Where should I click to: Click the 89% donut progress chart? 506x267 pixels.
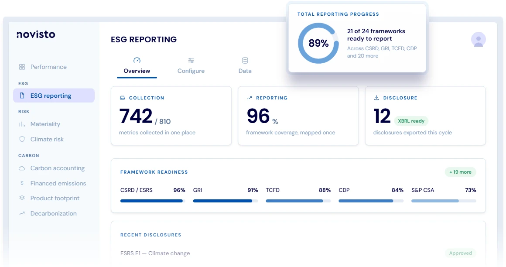point(318,43)
